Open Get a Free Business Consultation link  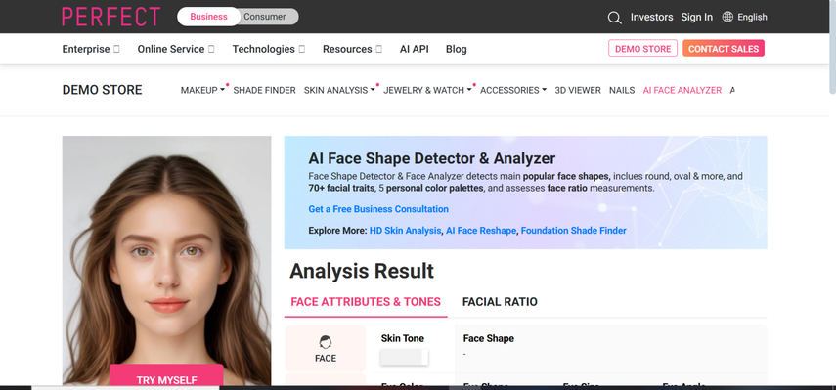coord(378,209)
